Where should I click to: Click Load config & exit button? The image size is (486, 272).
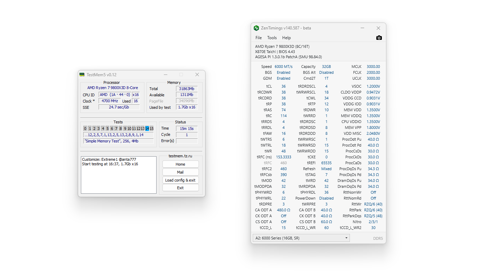tap(181, 180)
